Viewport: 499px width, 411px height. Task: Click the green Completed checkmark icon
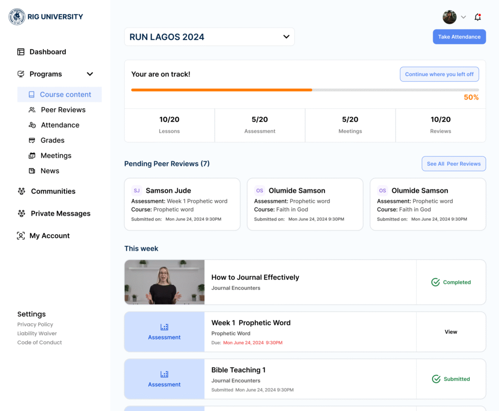point(436,282)
